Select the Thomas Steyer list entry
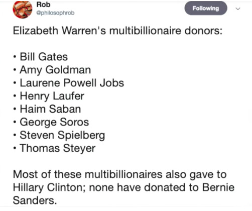This screenshot has height=211, width=252. click(58, 148)
